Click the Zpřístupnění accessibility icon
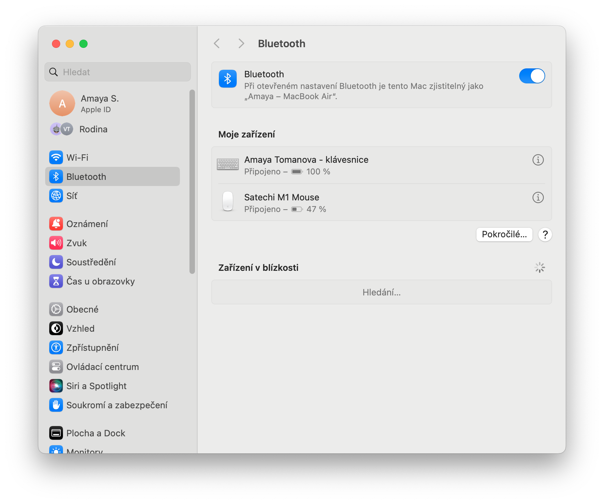The width and height of the screenshot is (604, 504). (x=56, y=348)
